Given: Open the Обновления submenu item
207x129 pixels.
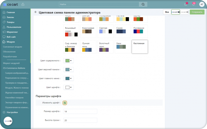Looking at the screenshot, I should click(9, 52).
